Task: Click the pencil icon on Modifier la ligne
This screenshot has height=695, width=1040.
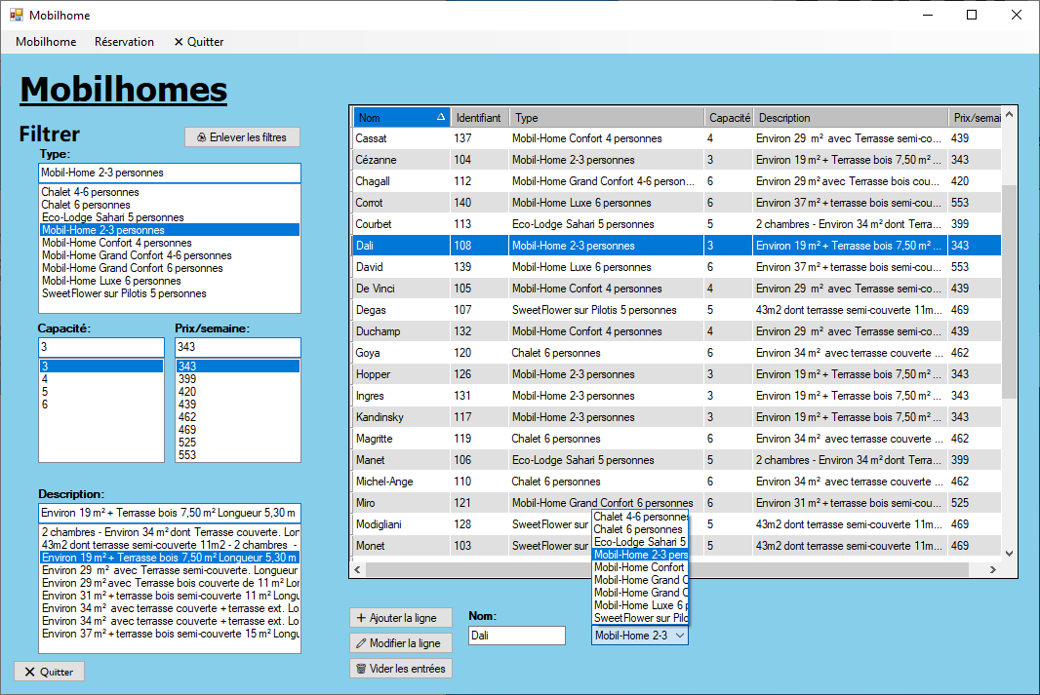Action: click(x=361, y=643)
